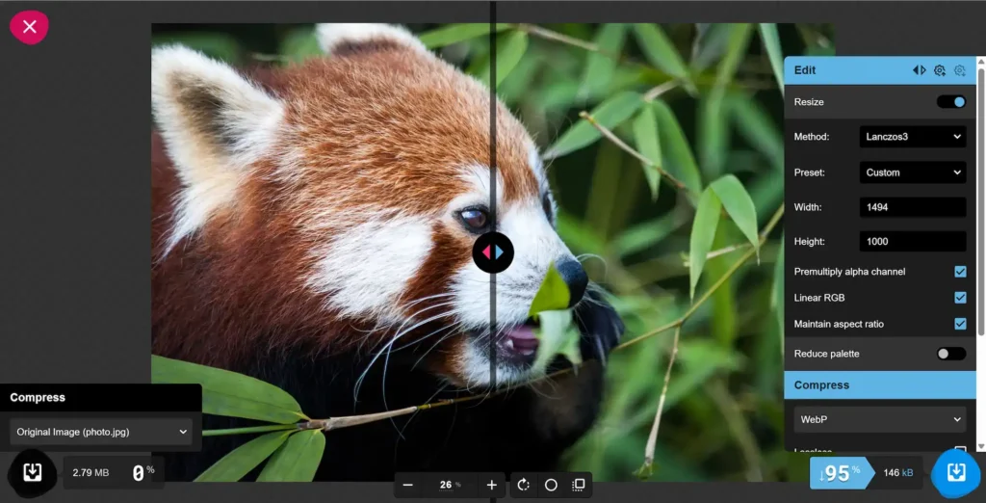Click the Width: label
The height and width of the screenshot is (503, 986).
(x=808, y=207)
